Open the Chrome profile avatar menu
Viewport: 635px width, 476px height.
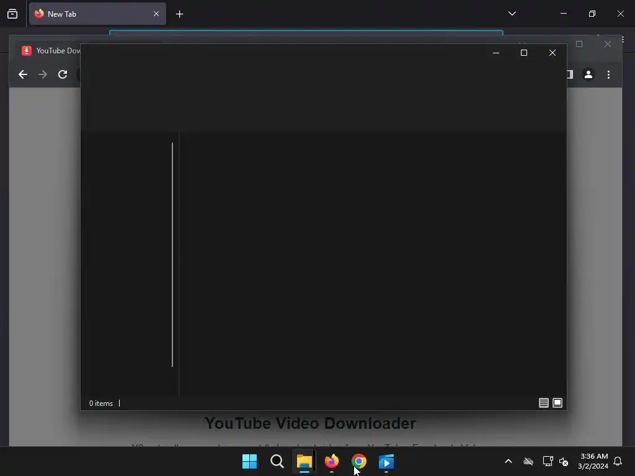[588, 74]
